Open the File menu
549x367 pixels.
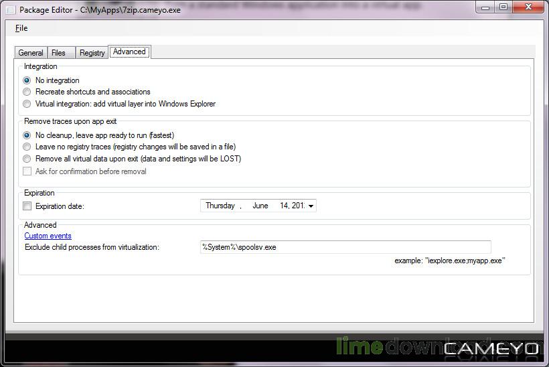tap(21, 28)
